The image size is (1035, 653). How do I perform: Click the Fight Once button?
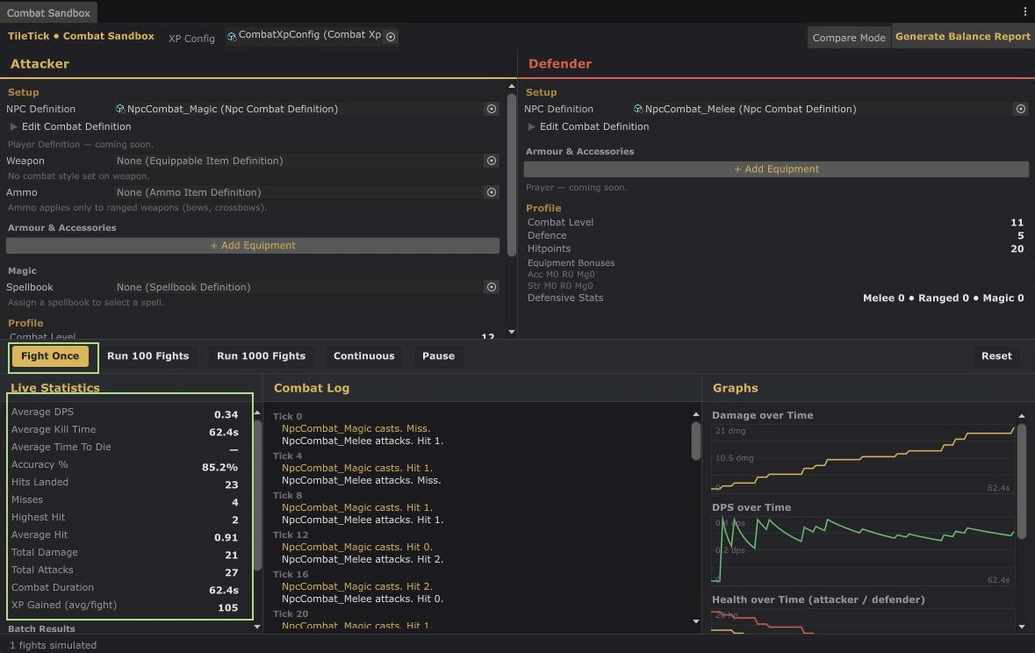click(x=50, y=355)
